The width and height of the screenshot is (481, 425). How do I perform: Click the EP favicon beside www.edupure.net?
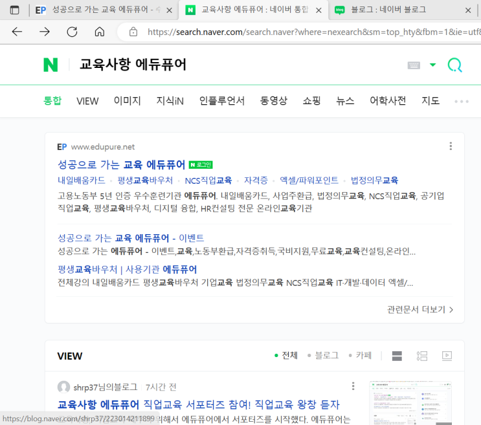tap(62, 147)
